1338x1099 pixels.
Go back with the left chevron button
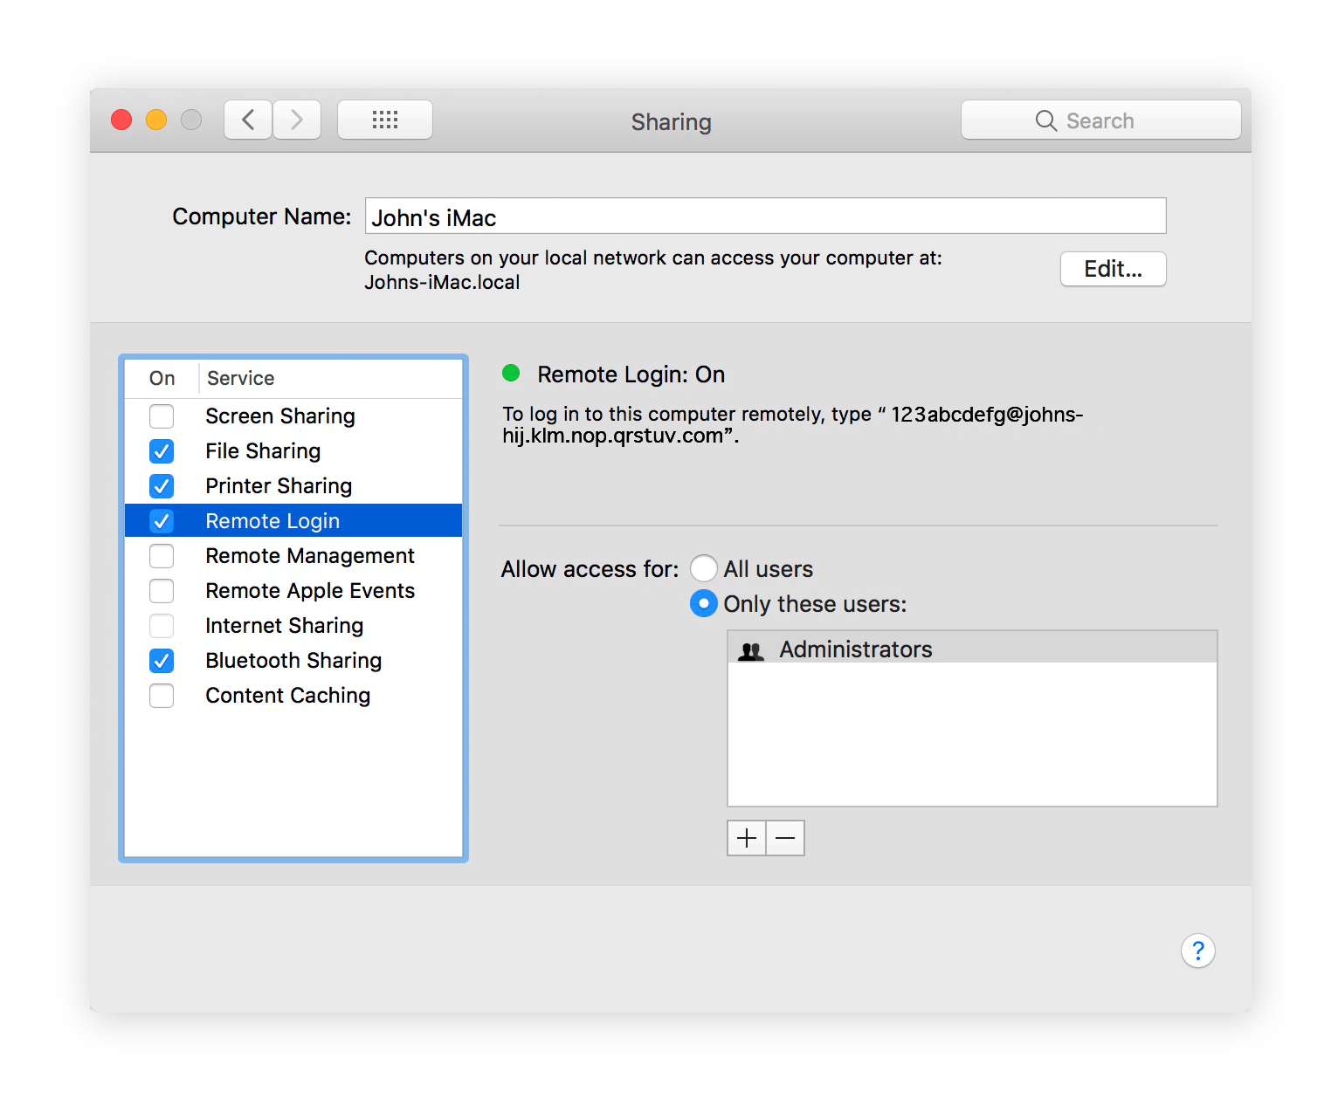[x=248, y=120]
